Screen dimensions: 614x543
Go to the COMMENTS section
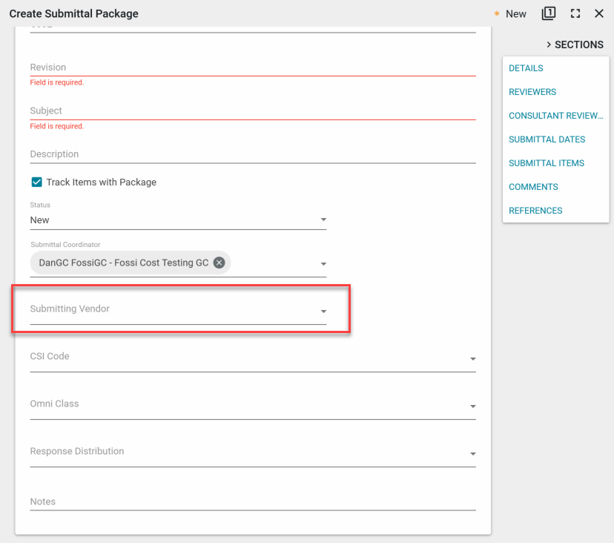click(x=533, y=187)
